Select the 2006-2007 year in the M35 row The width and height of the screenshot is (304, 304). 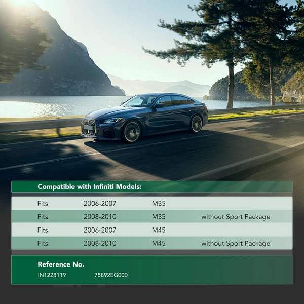[100, 203]
